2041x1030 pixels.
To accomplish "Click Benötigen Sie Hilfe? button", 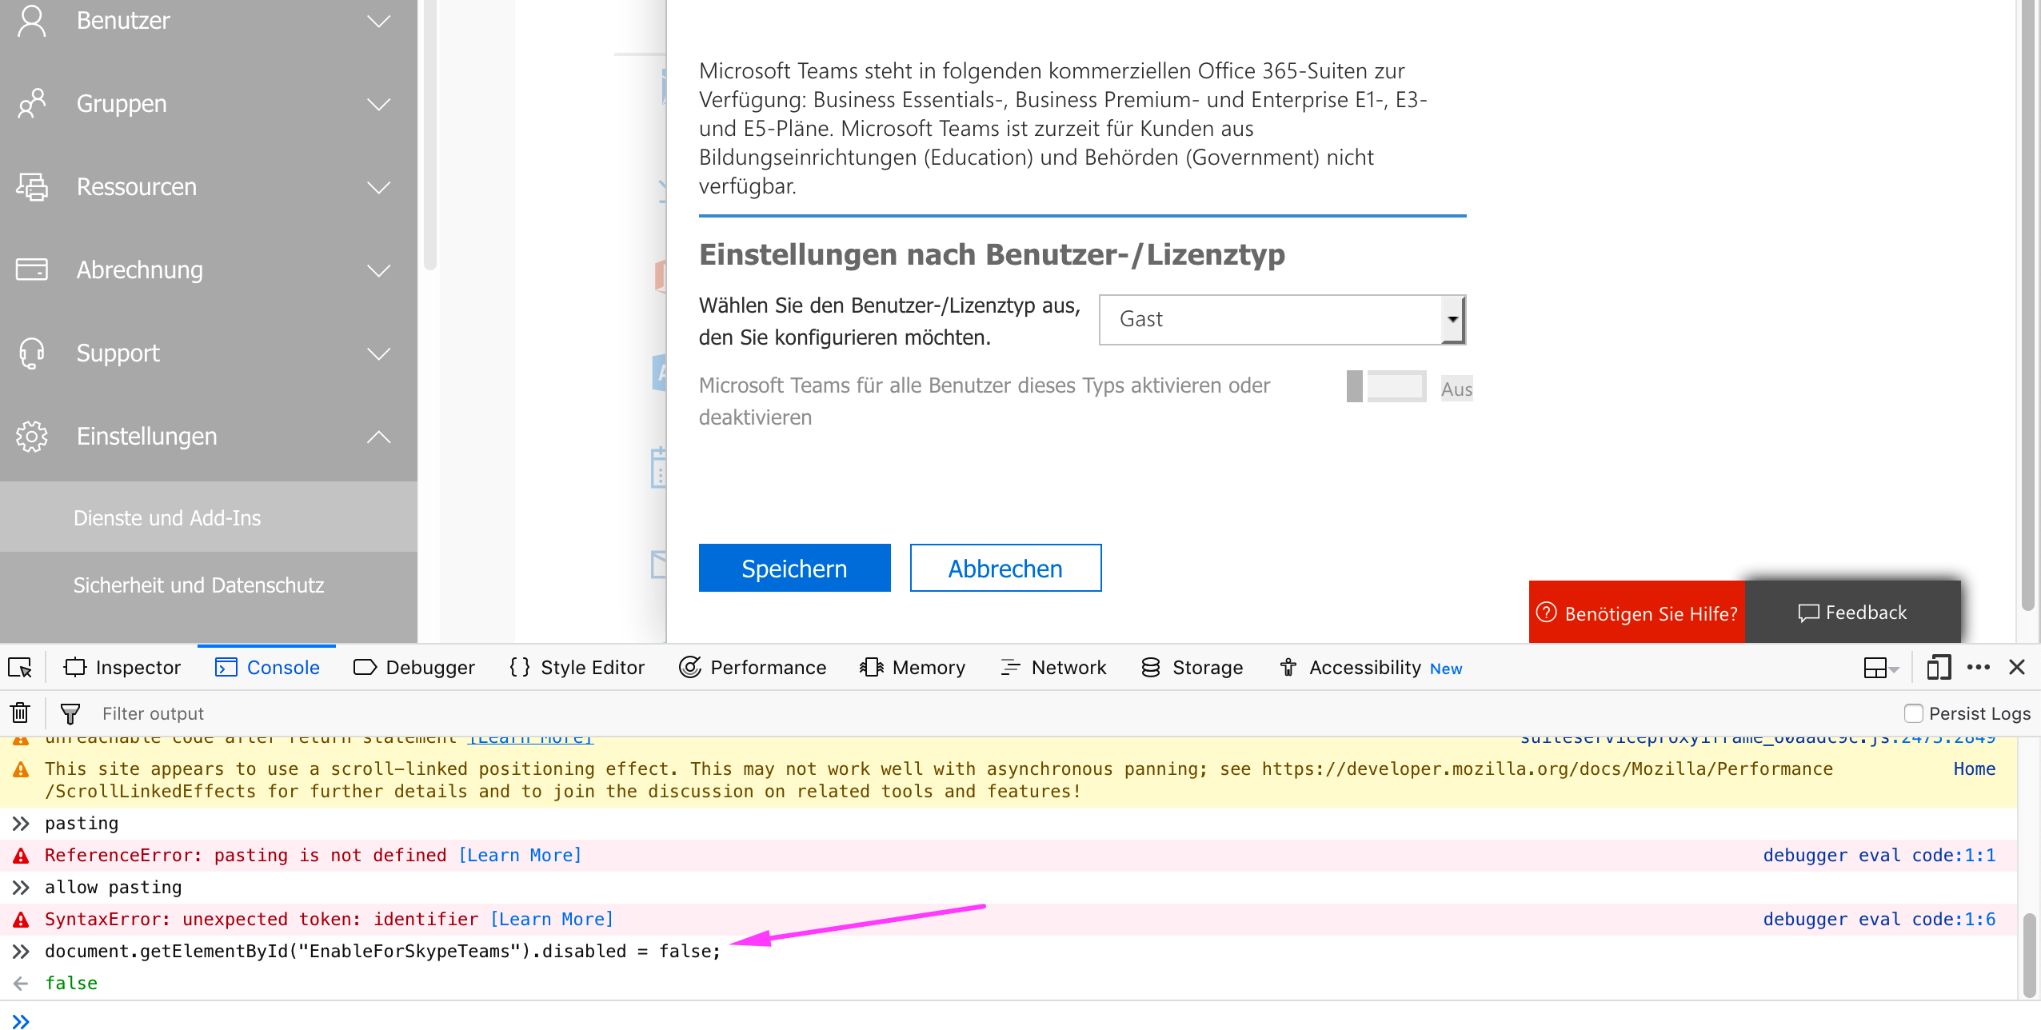I will [x=1636, y=613].
